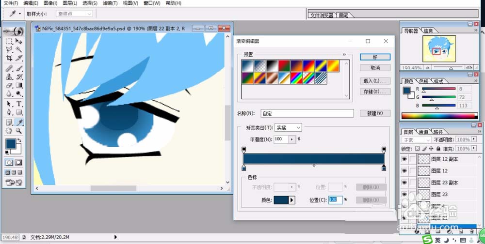Open the 文件浏览器 file browser tab
The image size is (485, 244).
pyautogui.click(x=322, y=15)
